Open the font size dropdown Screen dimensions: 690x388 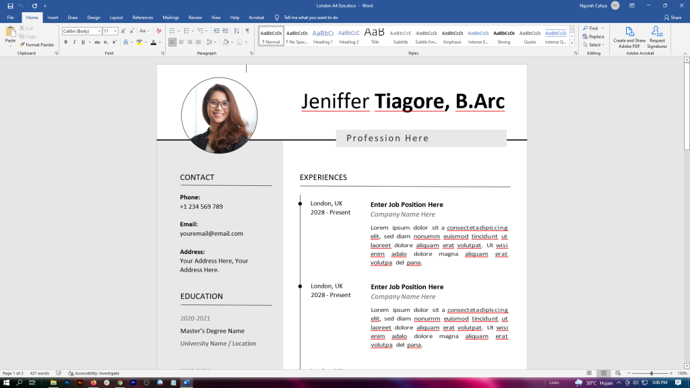[x=115, y=30]
